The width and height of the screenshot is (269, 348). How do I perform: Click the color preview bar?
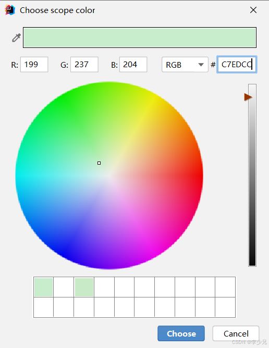pyautogui.click(x=140, y=38)
